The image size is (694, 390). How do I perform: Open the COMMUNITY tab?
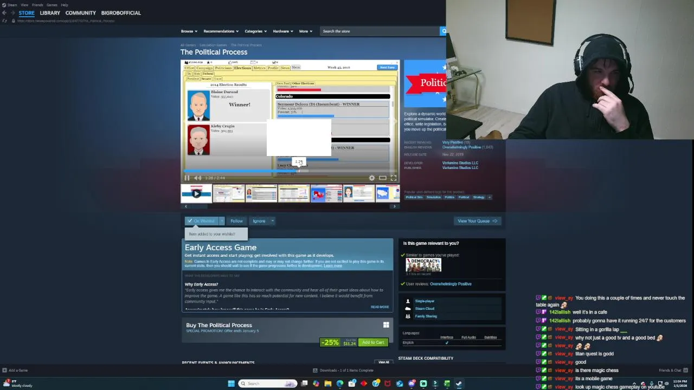(80, 13)
